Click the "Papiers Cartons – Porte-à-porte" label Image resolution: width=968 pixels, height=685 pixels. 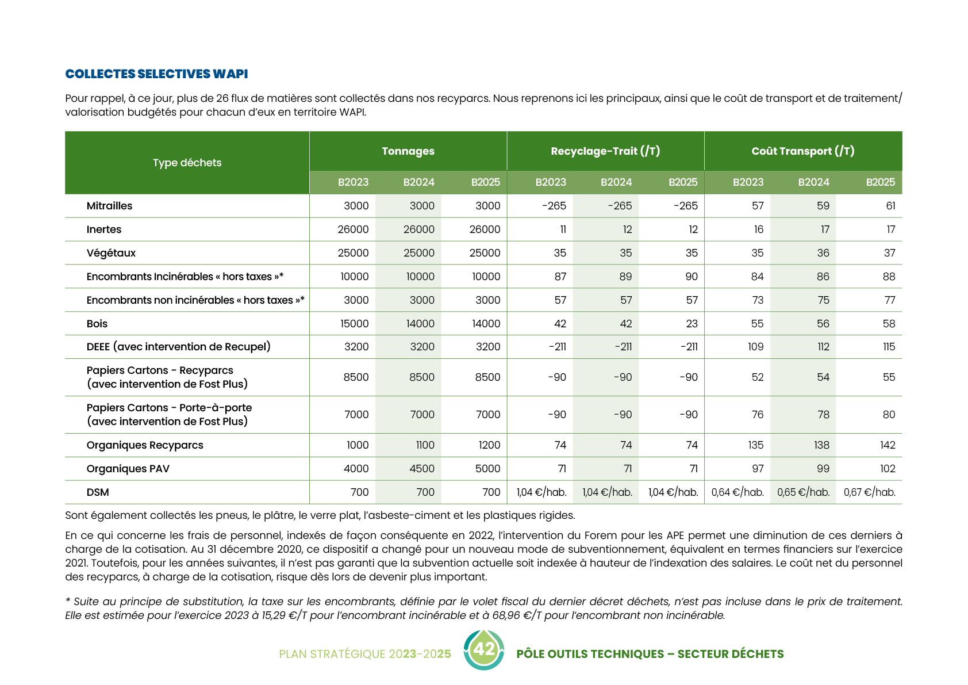coord(169,408)
